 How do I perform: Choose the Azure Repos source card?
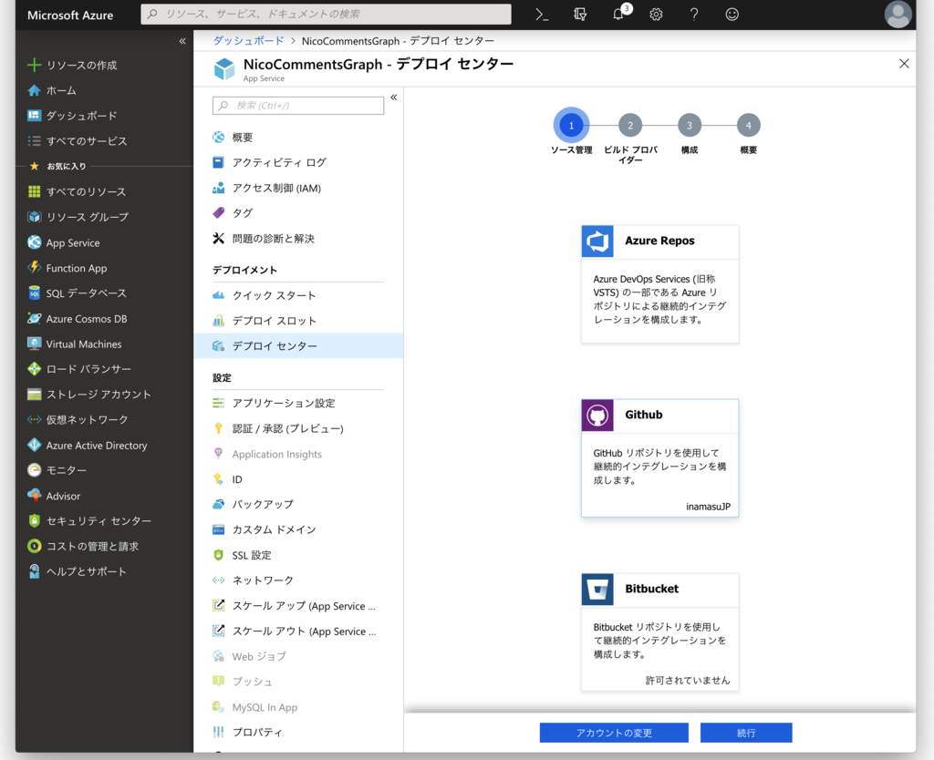click(x=660, y=284)
